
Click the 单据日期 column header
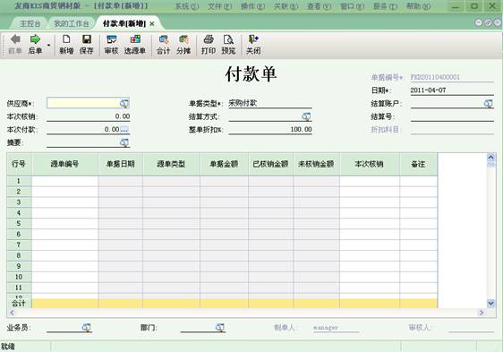coord(121,164)
